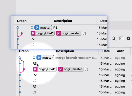Image resolution: width=132 pixels, height=96 pixels.
Task: Sort by Auth... column header
Action: point(122,51)
